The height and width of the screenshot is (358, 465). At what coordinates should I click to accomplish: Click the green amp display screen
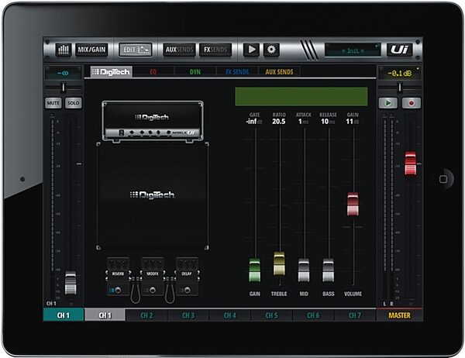(x=301, y=96)
